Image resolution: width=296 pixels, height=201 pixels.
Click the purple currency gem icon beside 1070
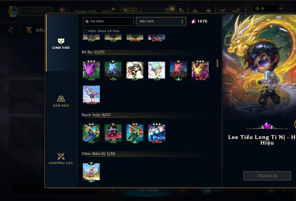193,21
